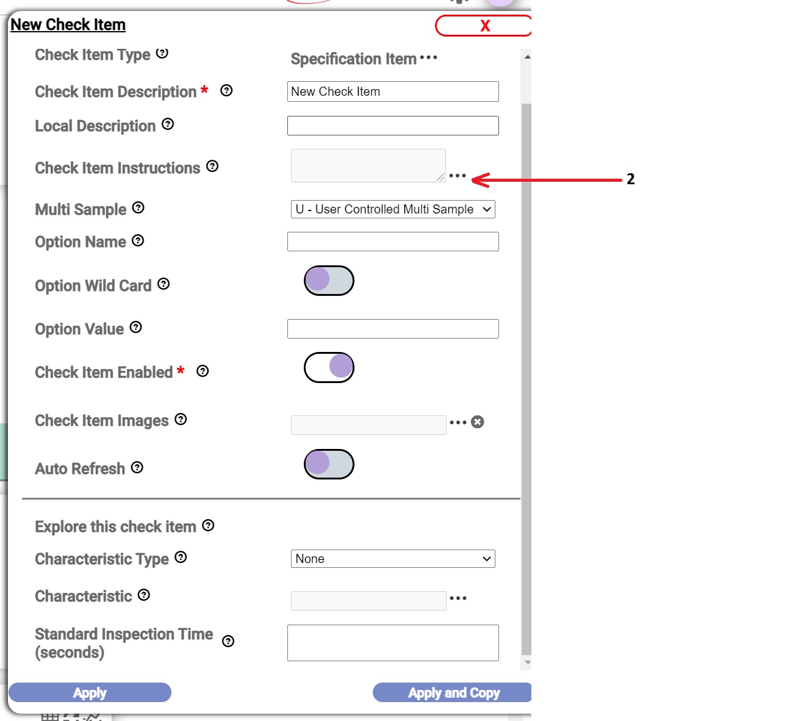
Task: Click help icon next to Check Item Description
Action: [x=226, y=90]
